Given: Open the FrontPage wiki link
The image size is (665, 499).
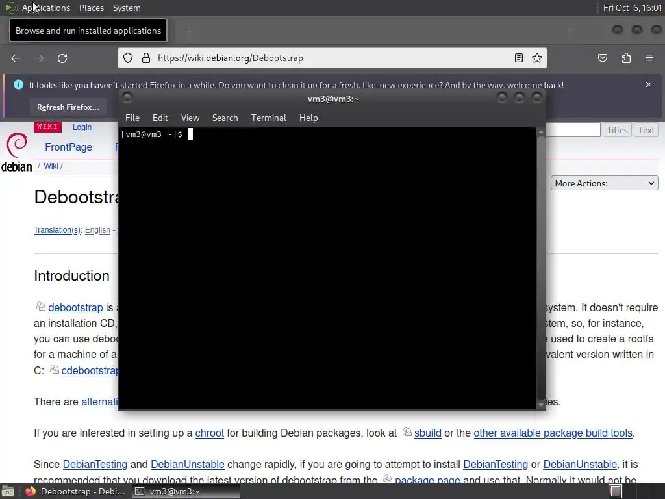Looking at the screenshot, I should pyautogui.click(x=69, y=147).
